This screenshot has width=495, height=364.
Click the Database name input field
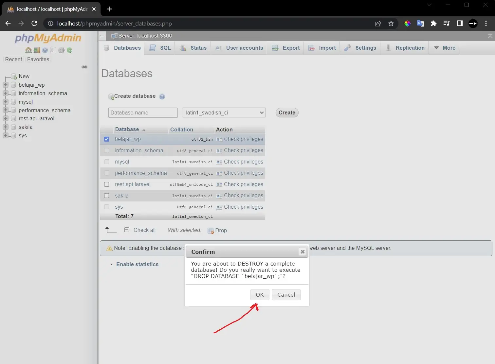coord(143,113)
